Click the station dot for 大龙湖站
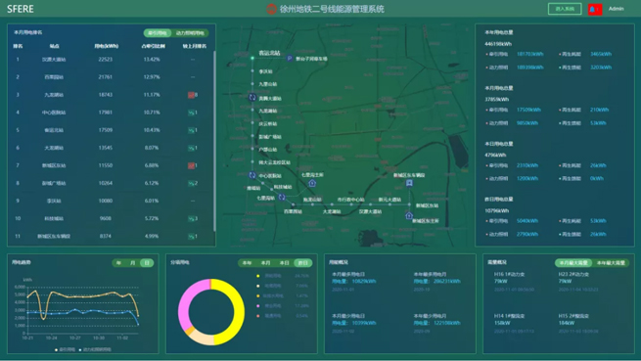 [x=332, y=204]
